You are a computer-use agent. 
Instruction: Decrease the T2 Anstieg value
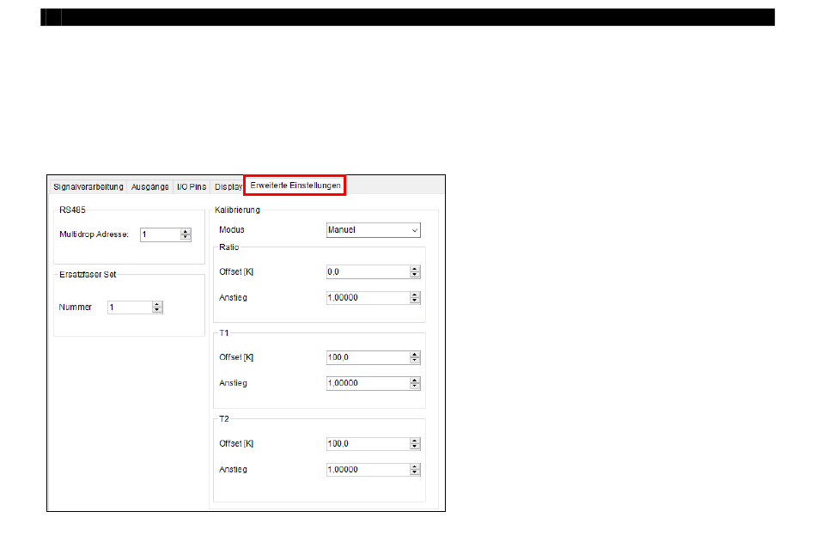(x=415, y=472)
